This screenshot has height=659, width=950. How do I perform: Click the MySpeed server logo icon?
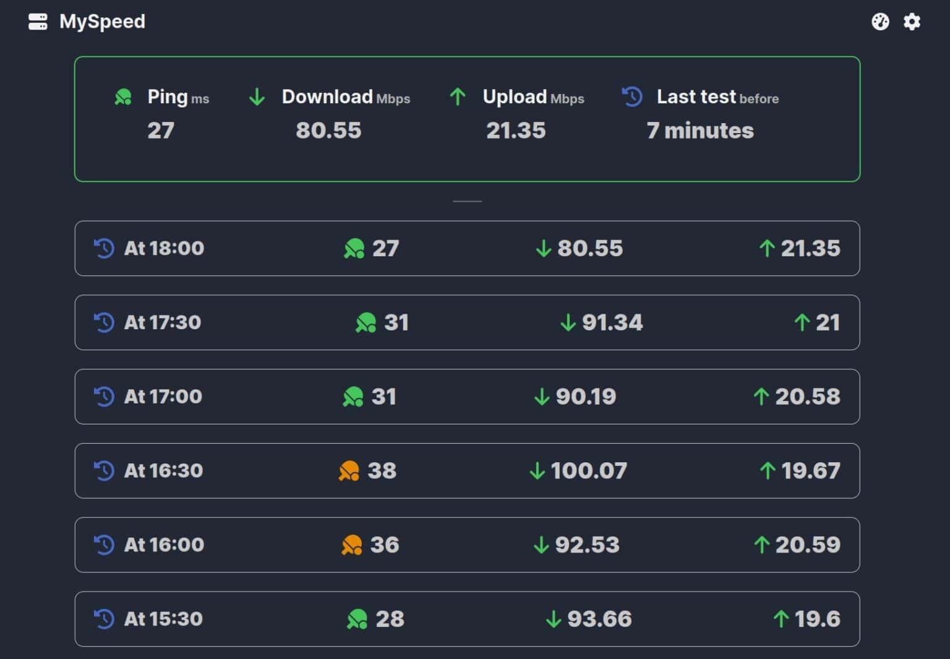(38, 22)
